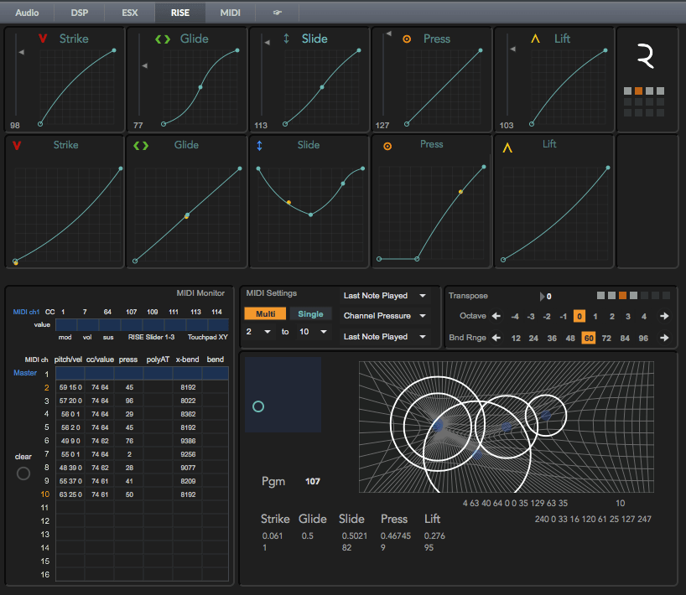Screen dimensions: 686x595
Task: Enable Multi channel mode
Action: (x=264, y=313)
